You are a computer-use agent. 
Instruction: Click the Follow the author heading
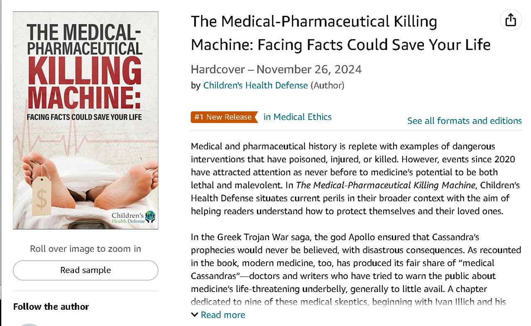coord(51,307)
